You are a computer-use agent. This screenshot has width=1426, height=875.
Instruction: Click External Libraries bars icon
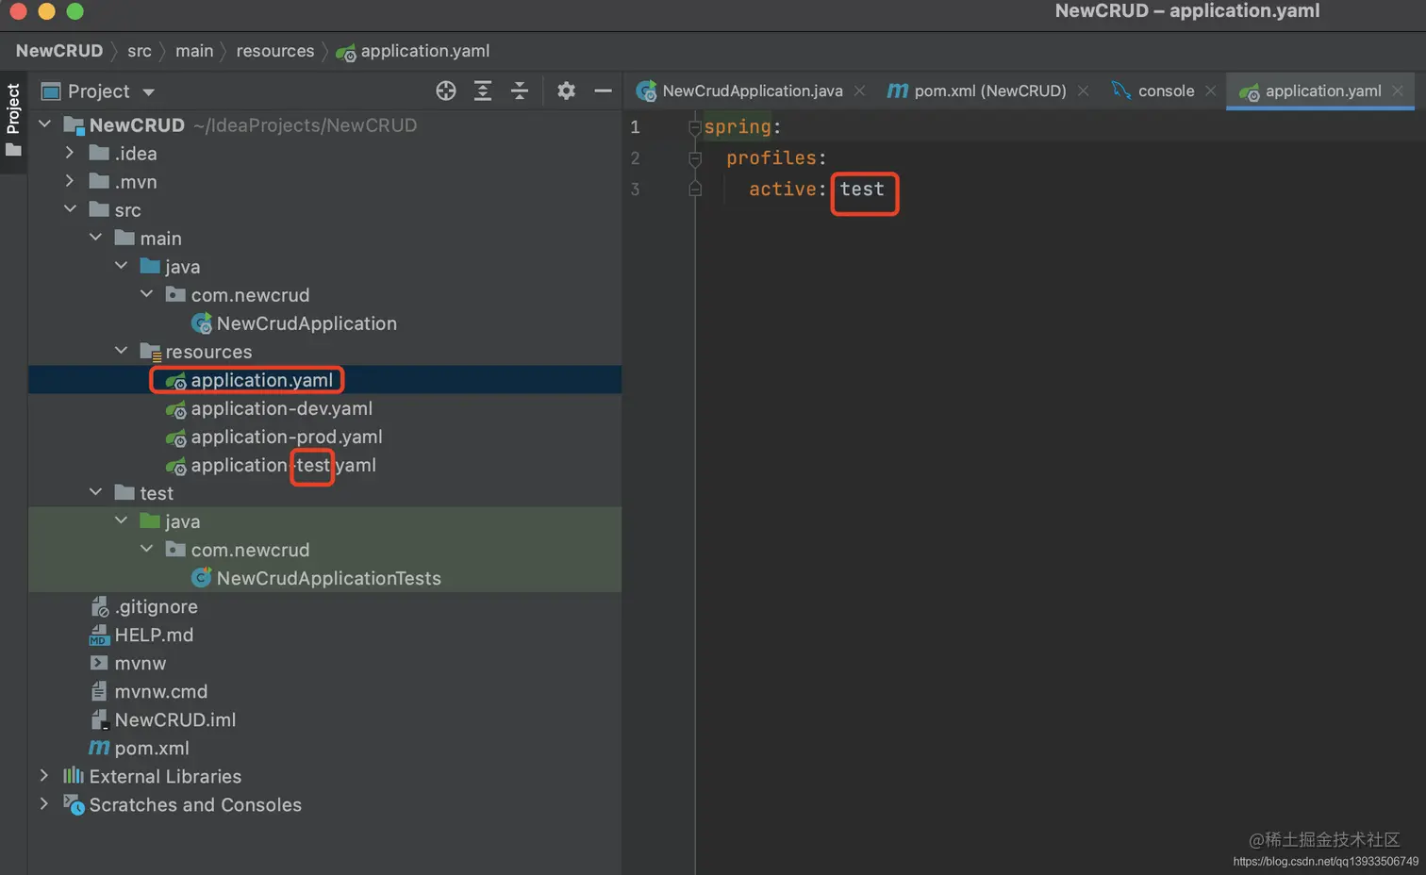click(x=73, y=775)
